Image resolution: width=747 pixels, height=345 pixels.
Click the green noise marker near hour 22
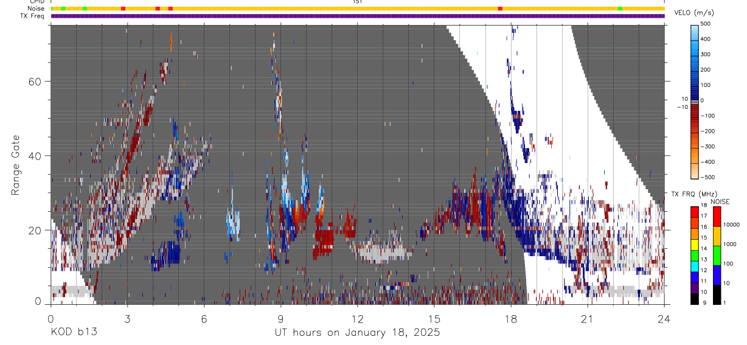click(620, 9)
